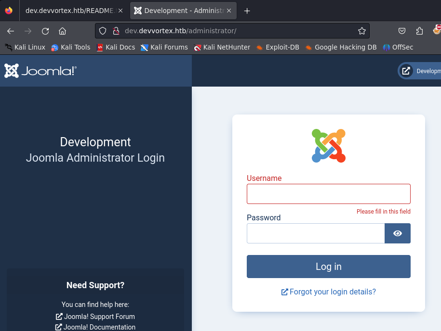Screen dimensions: 441x331
Task: Open the Pocket save icon
Action: (x=401, y=31)
